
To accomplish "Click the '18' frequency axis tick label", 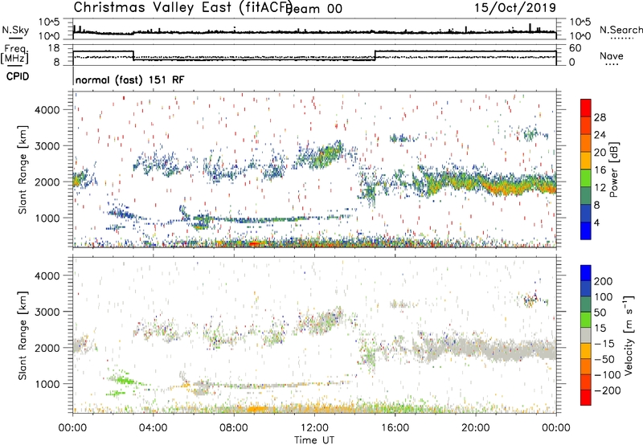I will click(x=54, y=48).
